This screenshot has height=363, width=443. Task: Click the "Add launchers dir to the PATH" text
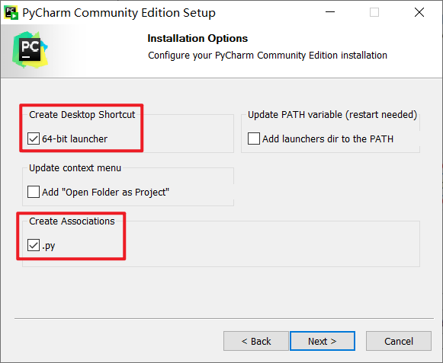[328, 139]
